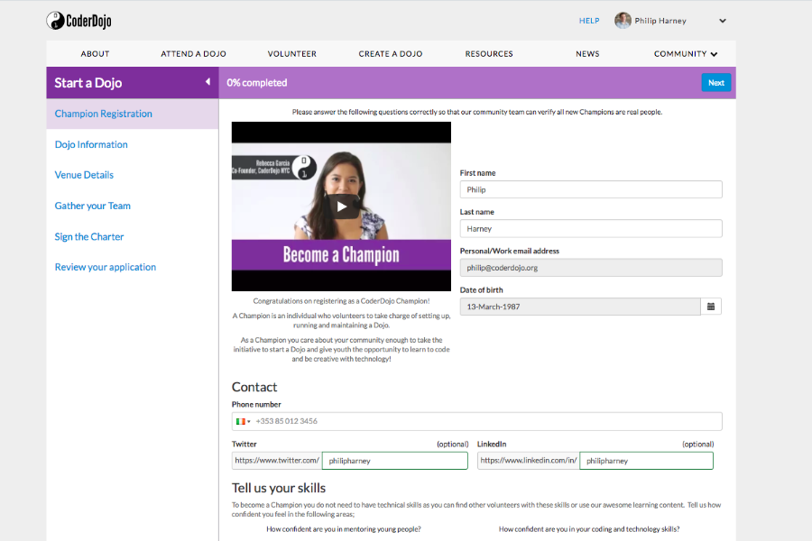Image resolution: width=812 pixels, height=541 pixels.
Task: Open Sign the Charter step
Action: pyautogui.click(x=89, y=236)
